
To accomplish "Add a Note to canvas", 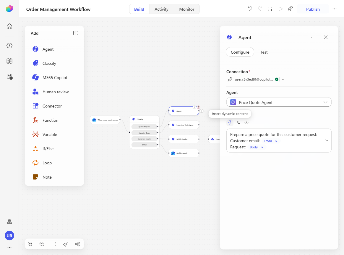I will tap(54, 177).
